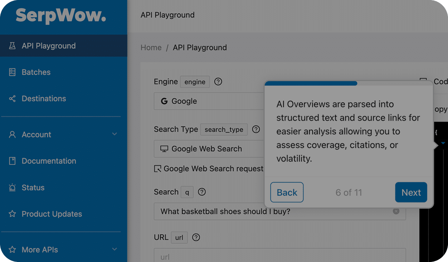The height and width of the screenshot is (262, 448).
Task: Click the Status alarm icon
Action: 12,187
